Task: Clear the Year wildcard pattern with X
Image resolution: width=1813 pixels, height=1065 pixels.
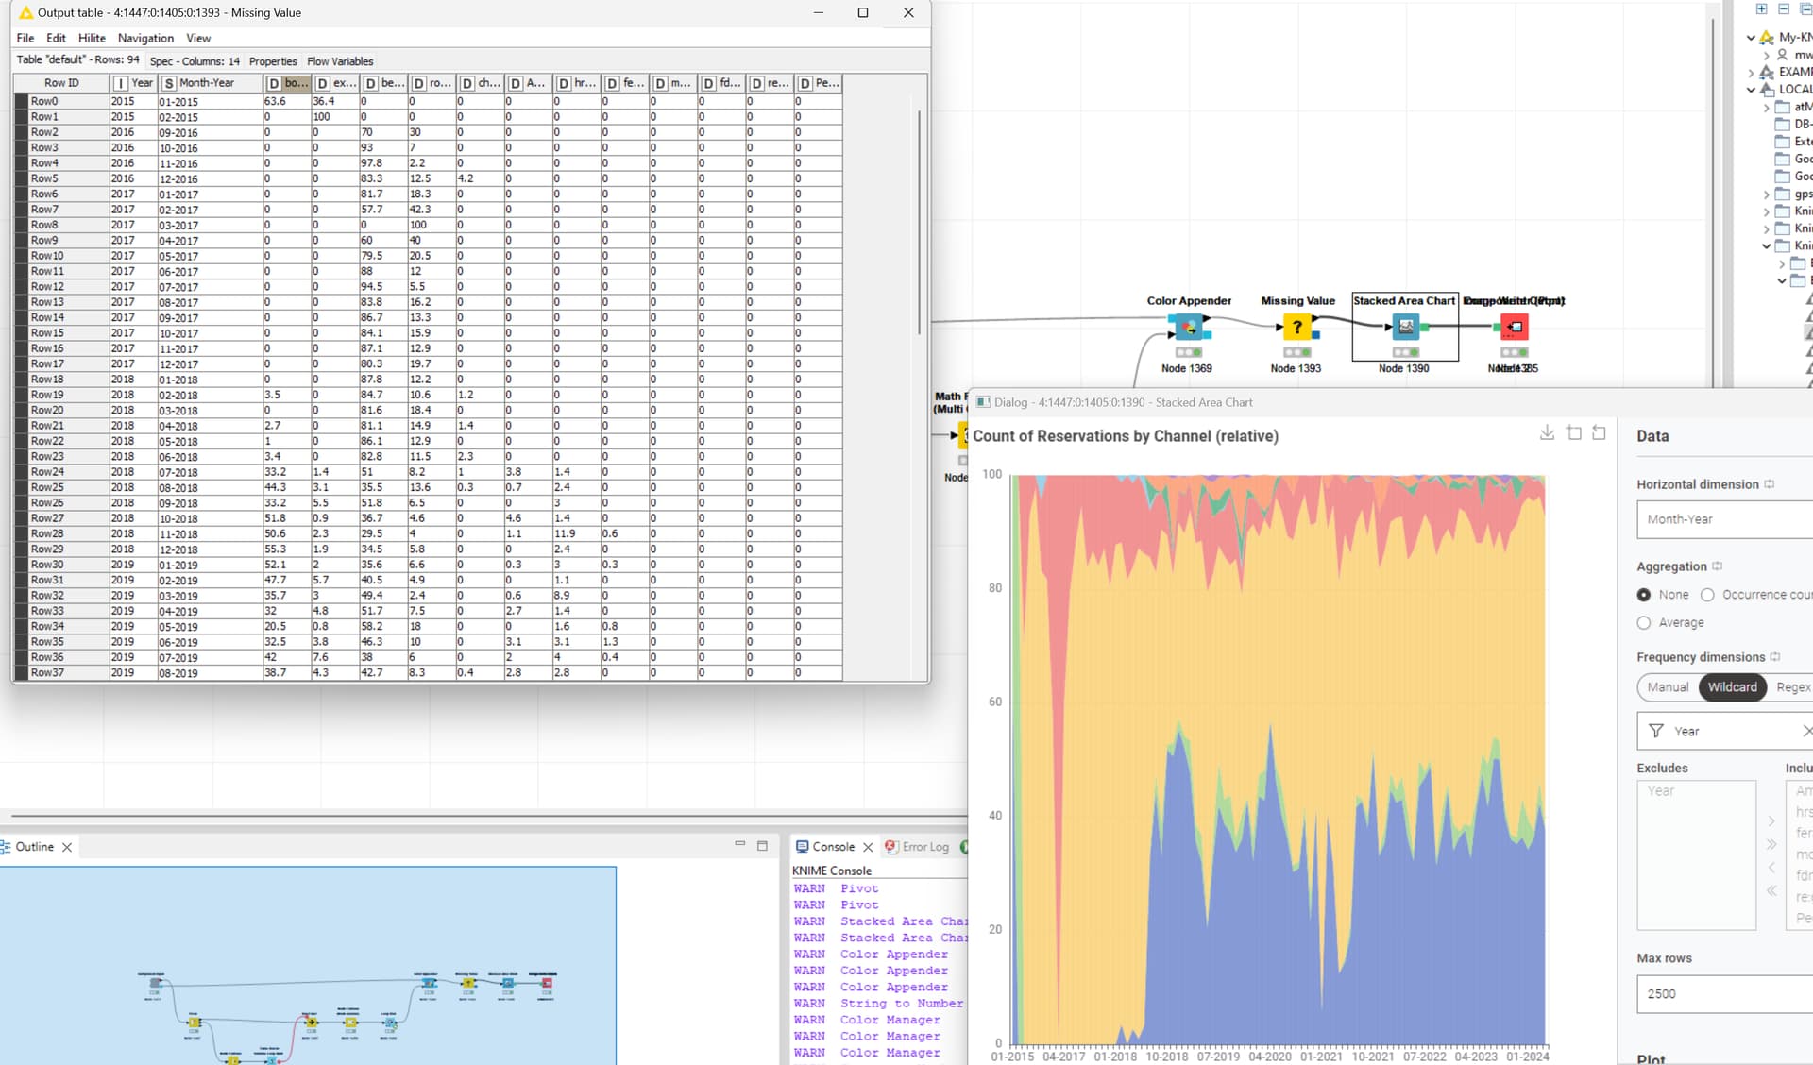Action: pos(1806,731)
